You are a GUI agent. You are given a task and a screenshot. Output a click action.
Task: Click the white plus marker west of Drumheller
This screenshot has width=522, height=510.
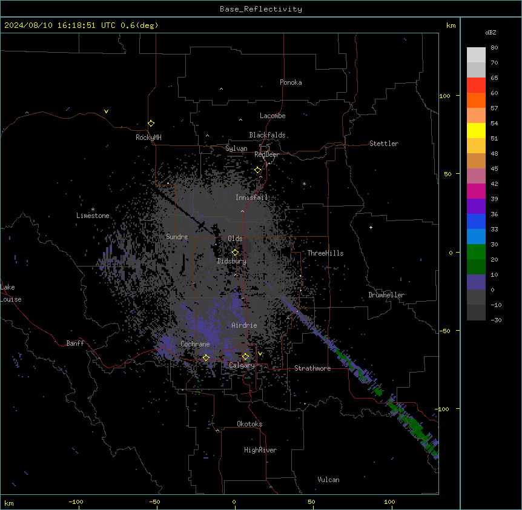[371, 227]
